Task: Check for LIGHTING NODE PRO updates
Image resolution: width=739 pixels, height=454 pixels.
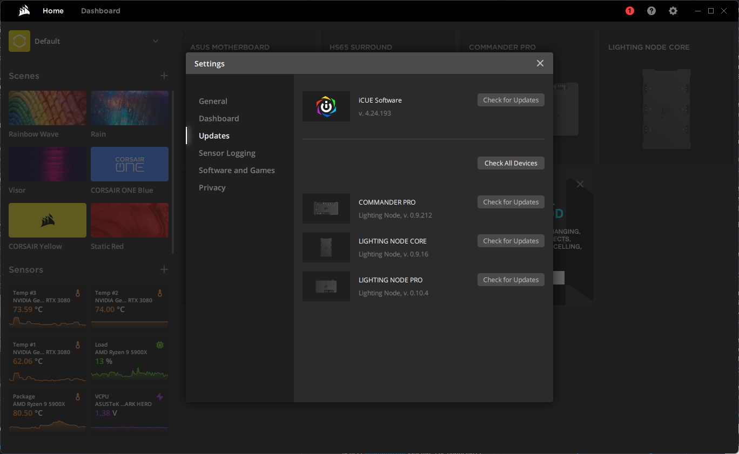Action: pyautogui.click(x=511, y=280)
